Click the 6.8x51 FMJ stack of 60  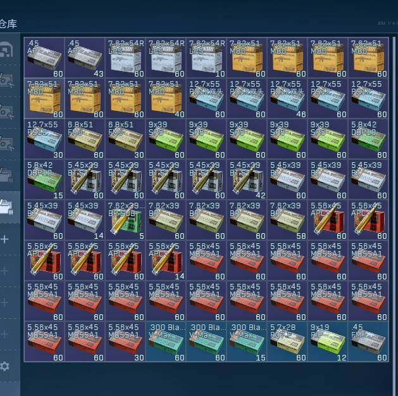pyautogui.click(x=85, y=139)
